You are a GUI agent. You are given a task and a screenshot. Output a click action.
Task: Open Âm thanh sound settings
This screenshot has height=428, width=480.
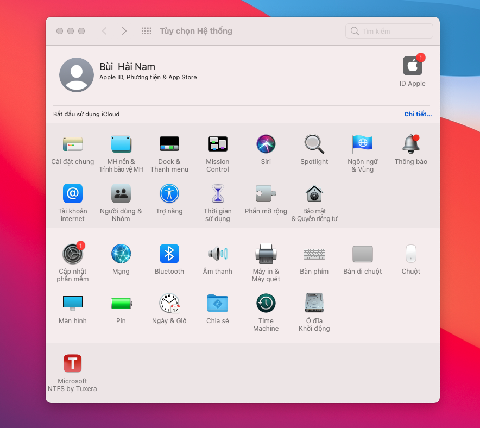(218, 254)
